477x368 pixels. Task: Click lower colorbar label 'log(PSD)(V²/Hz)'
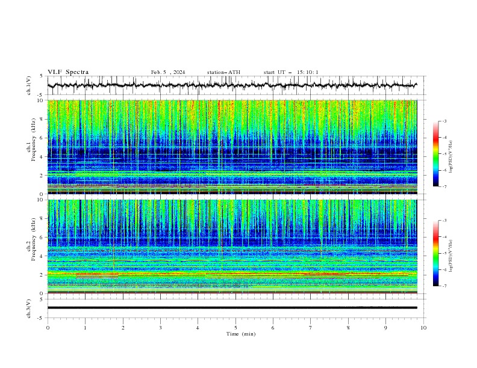[451, 256]
